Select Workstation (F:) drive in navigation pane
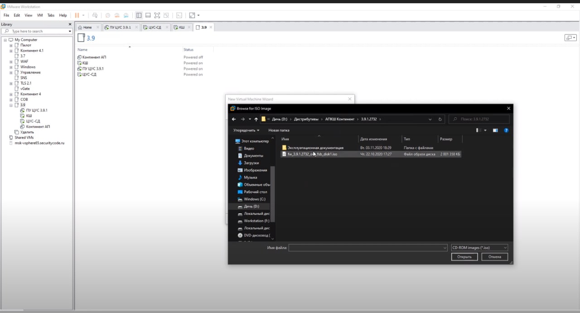Screen dimensions: 580x313 253,221
